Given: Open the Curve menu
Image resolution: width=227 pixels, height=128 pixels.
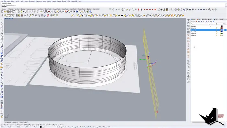Looking at the screenshot, I should point(13,1).
